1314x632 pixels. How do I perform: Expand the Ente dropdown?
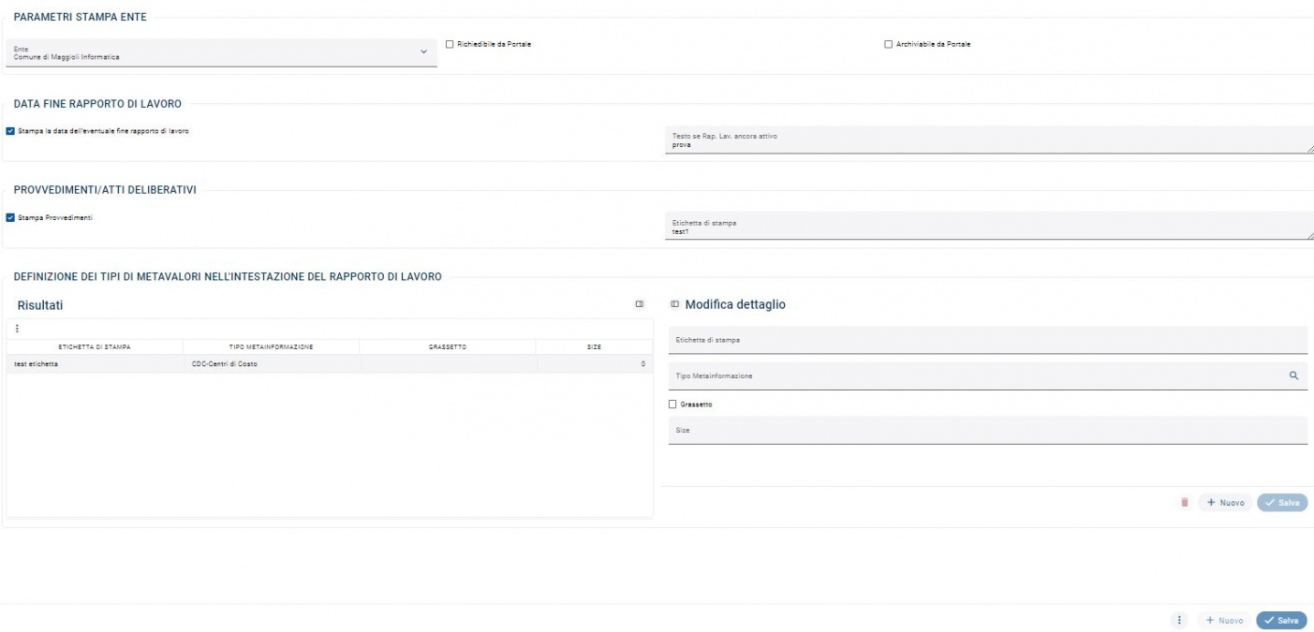[423, 51]
